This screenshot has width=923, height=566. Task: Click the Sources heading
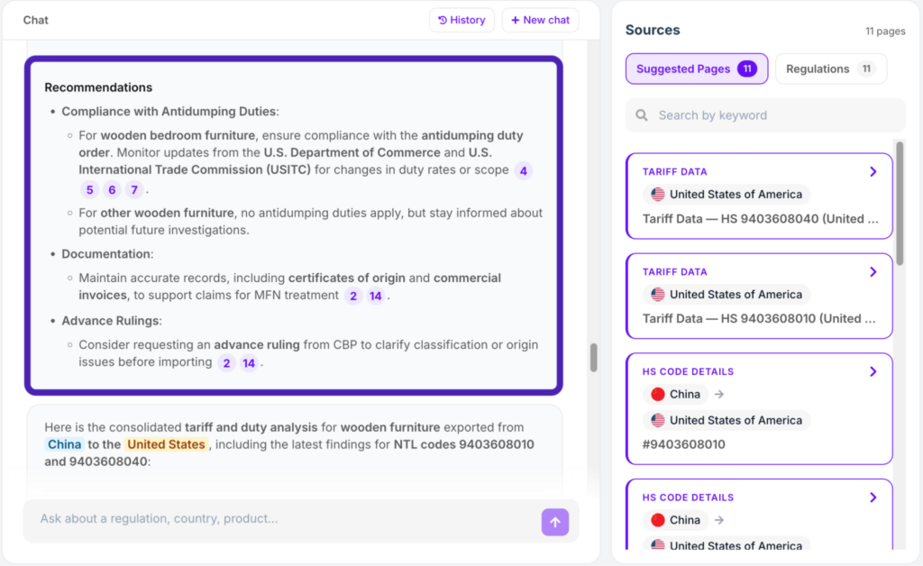pos(653,30)
